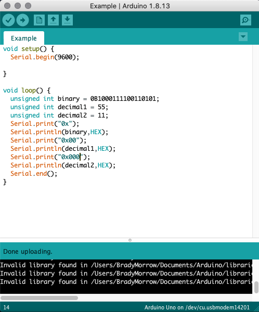This screenshot has width=259, height=312.
Task: Click the Serial.println(decimal2,HEX); line
Action: [63, 165]
